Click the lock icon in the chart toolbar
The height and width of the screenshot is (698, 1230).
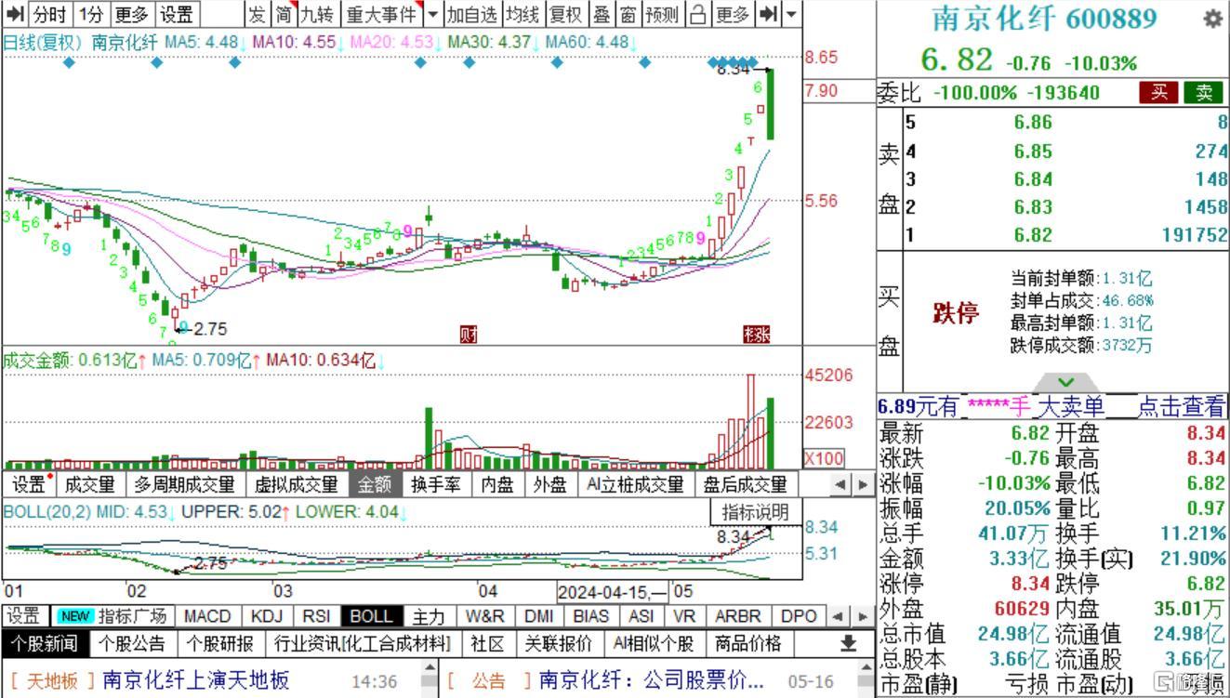(697, 14)
